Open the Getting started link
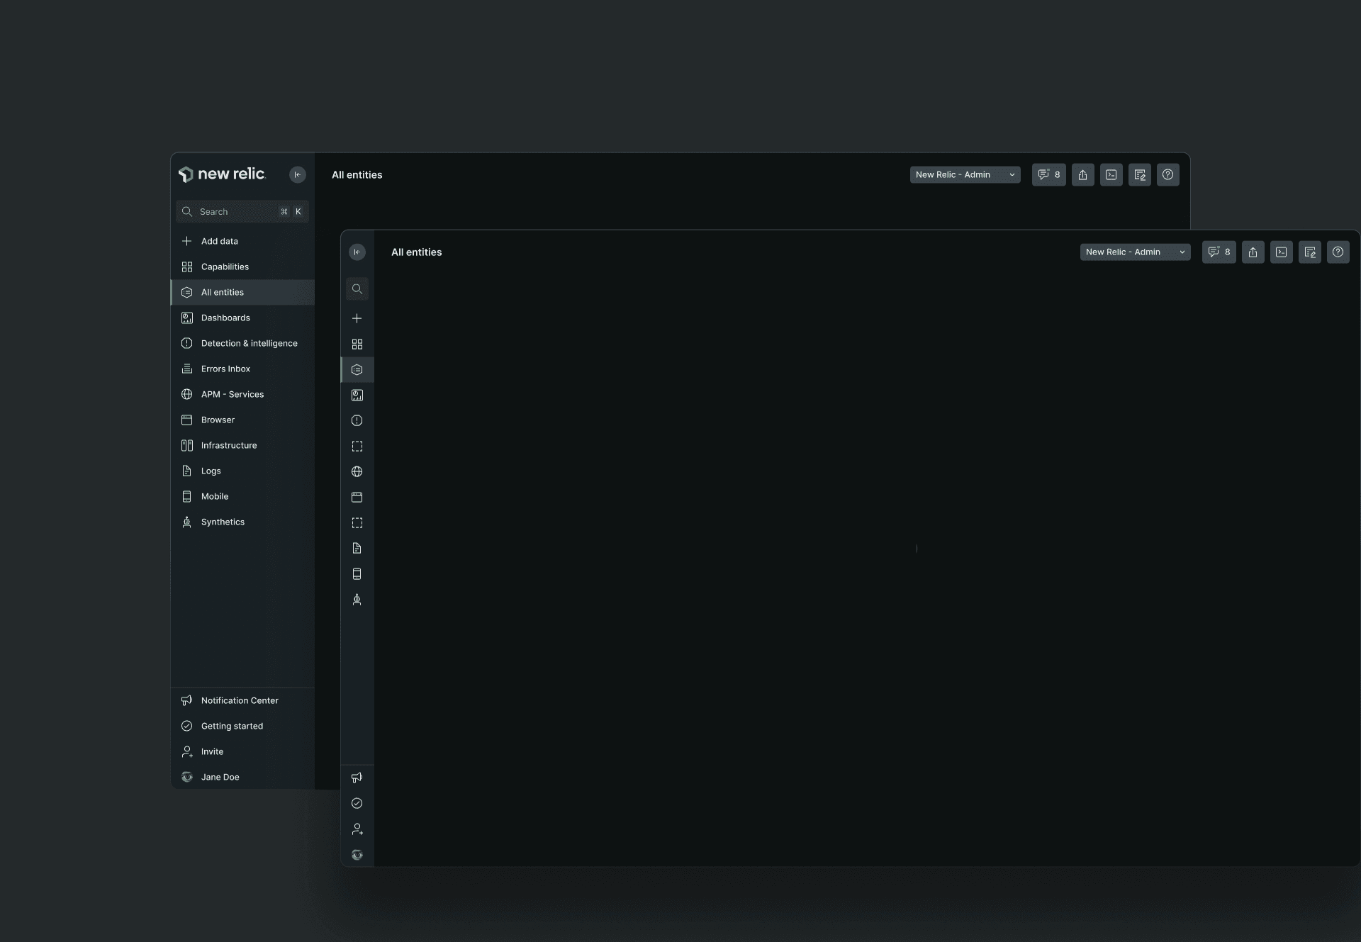The width and height of the screenshot is (1361, 942). point(232,726)
